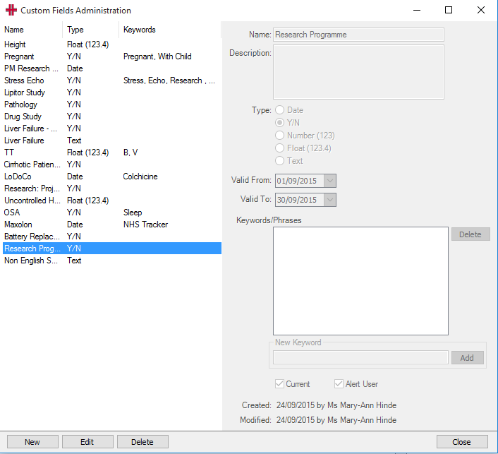Viewport: 498px width, 454px height.
Task: Click the Keywords/Phrases list box
Action: pos(360,281)
